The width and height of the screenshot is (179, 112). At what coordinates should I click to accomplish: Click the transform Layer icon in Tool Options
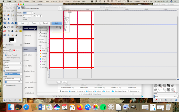tap(11, 50)
